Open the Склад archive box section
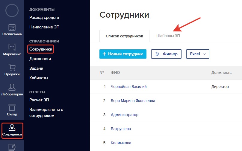The height and width of the screenshot is (151, 242). (12, 110)
